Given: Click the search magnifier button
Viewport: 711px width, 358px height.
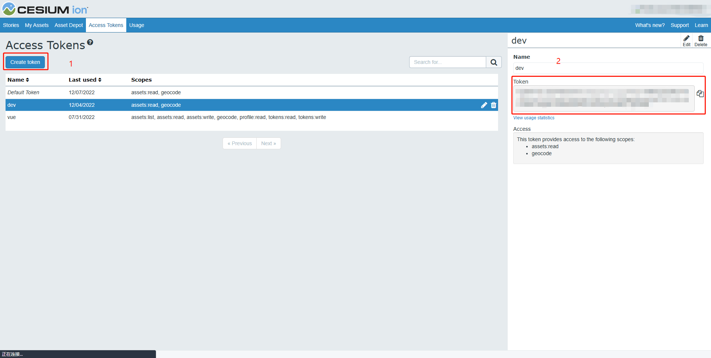Looking at the screenshot, I should (x=494, y=62).
